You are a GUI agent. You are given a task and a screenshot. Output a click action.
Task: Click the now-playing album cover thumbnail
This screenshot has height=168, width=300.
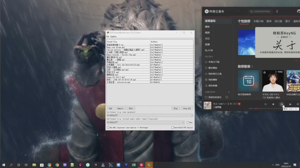[x=207, y=105]
